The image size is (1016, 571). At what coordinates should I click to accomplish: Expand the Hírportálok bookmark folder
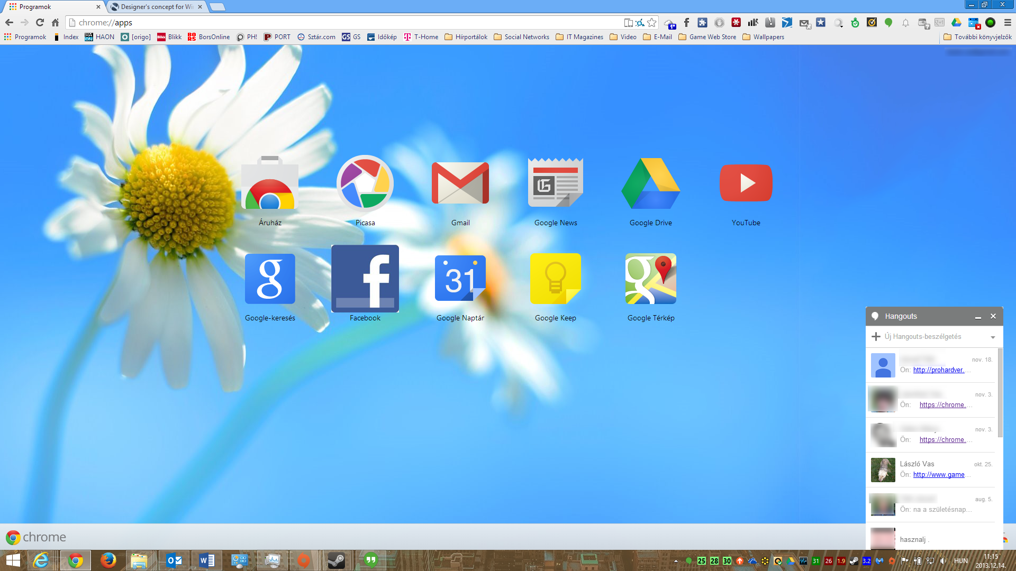466,37
